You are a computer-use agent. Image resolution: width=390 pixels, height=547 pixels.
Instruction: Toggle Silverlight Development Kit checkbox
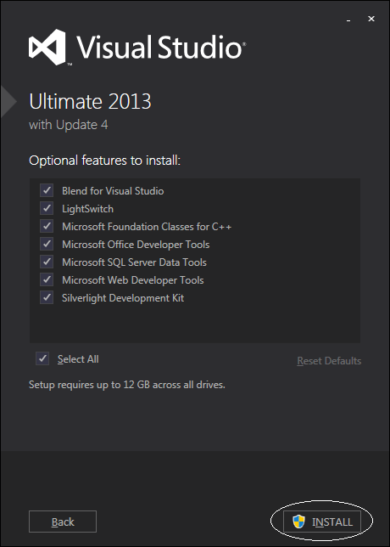(47, 297)
